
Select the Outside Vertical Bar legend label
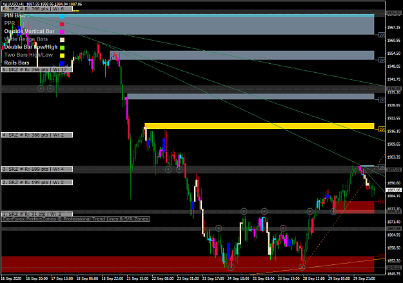tap(29, 32)
